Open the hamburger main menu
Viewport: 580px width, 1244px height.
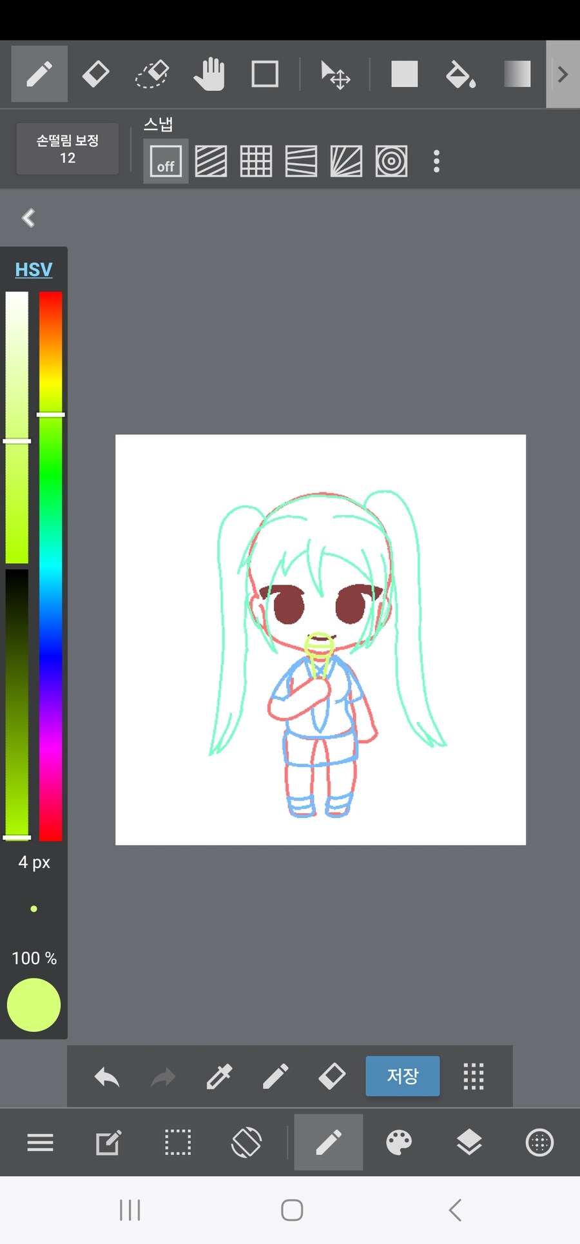(40, 1143)
